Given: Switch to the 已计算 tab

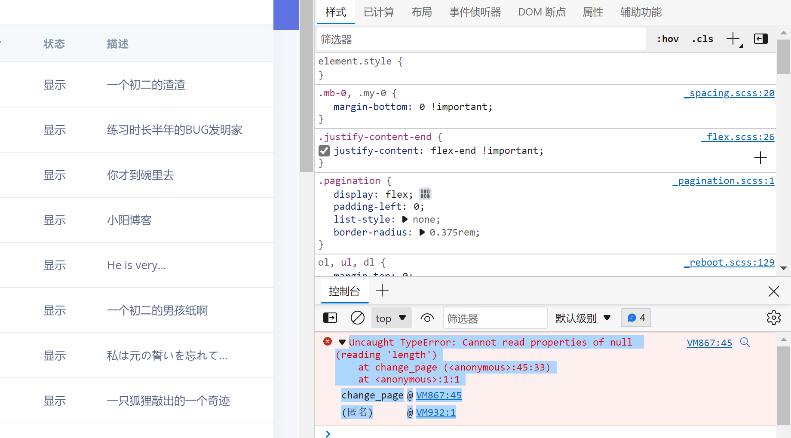Looking at the screenshot, I should tap(378, 12).
